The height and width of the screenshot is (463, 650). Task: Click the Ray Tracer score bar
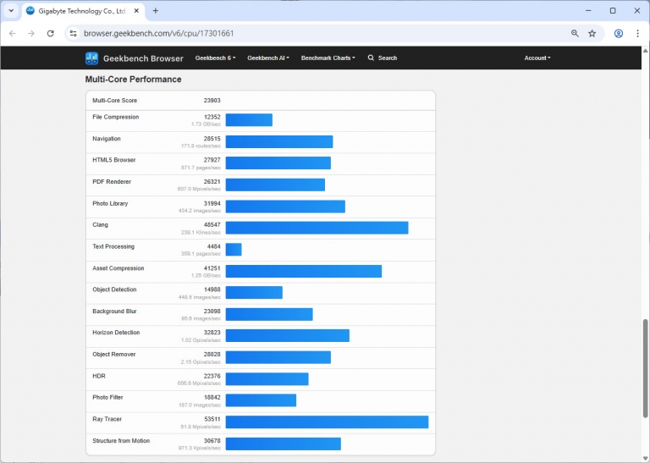pos(327,422)
